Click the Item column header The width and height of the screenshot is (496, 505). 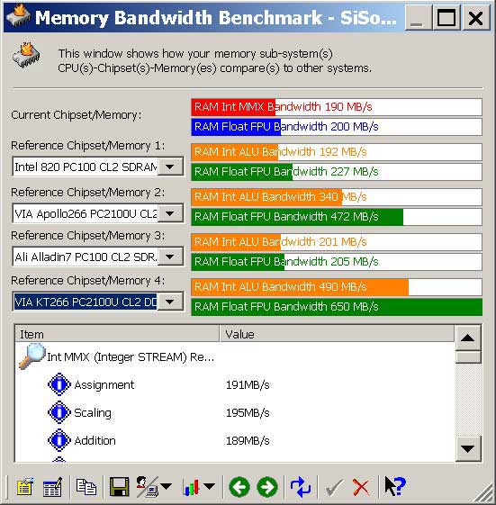coord(117,334)
